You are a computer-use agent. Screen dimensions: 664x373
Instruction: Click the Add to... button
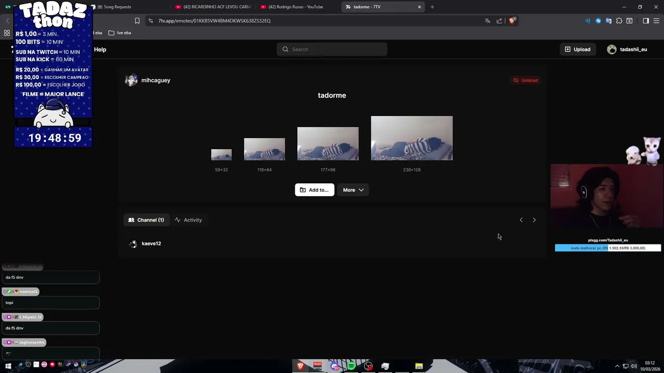click(314, 190)
